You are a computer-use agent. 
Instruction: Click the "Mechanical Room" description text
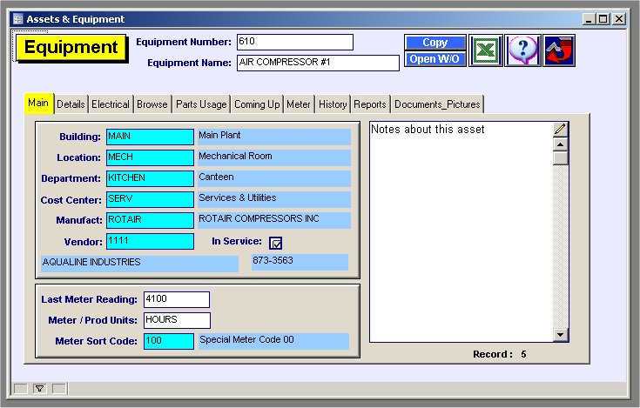point(235,156)
